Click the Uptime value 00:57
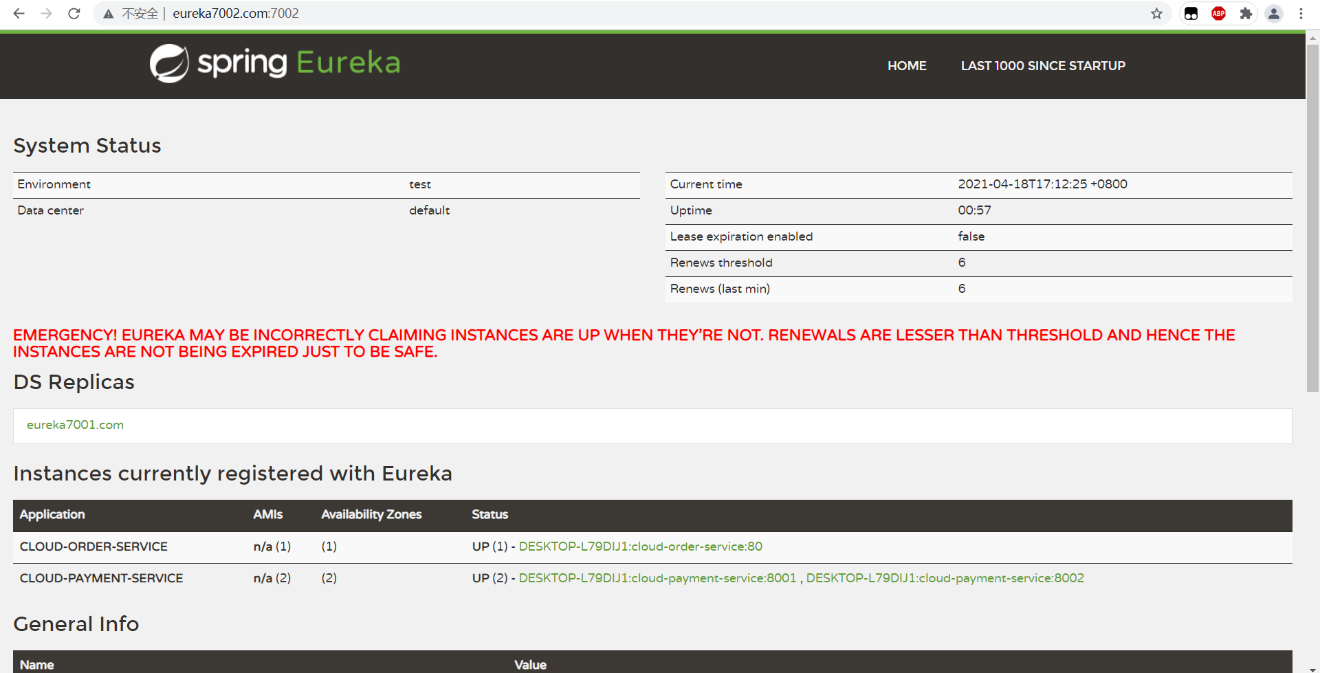 pyautogui.click(x=974, y=210)
